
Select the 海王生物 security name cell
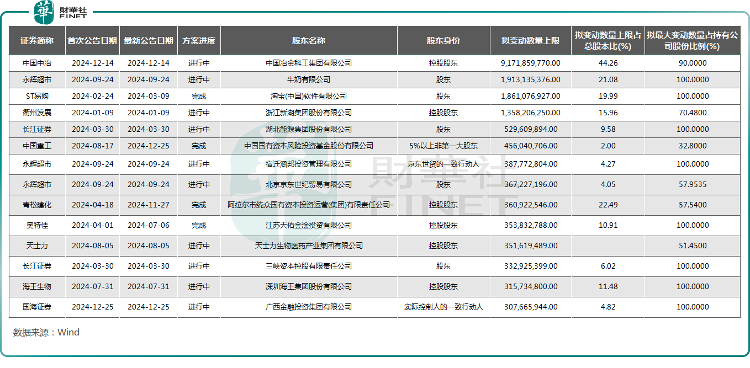click(x=37, y=286)
